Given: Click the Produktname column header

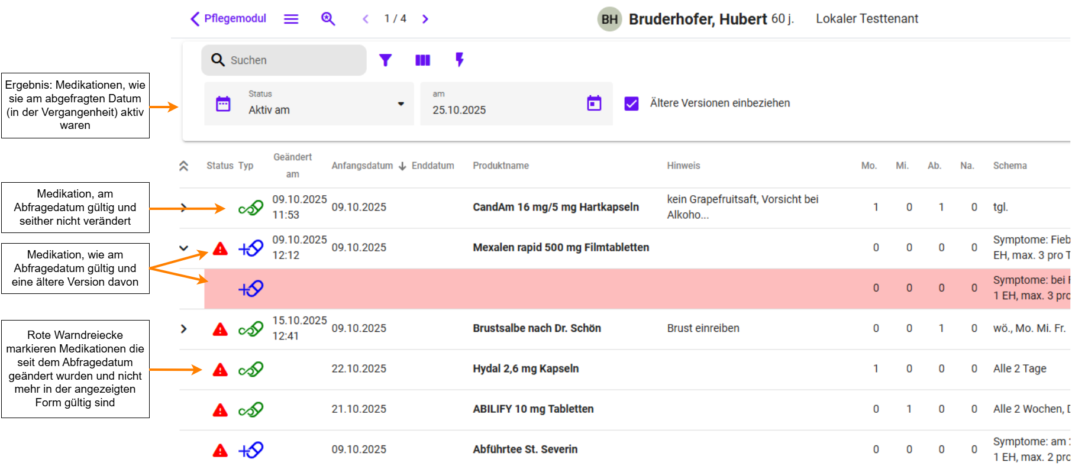Looking at the screenshot, I should (x=501, y=166).
